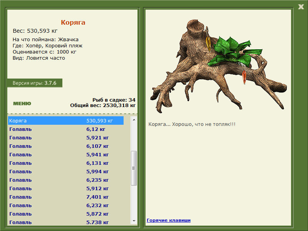Click the Коряга driftwood image
The image size is (308, 231).
coord(218,66)
